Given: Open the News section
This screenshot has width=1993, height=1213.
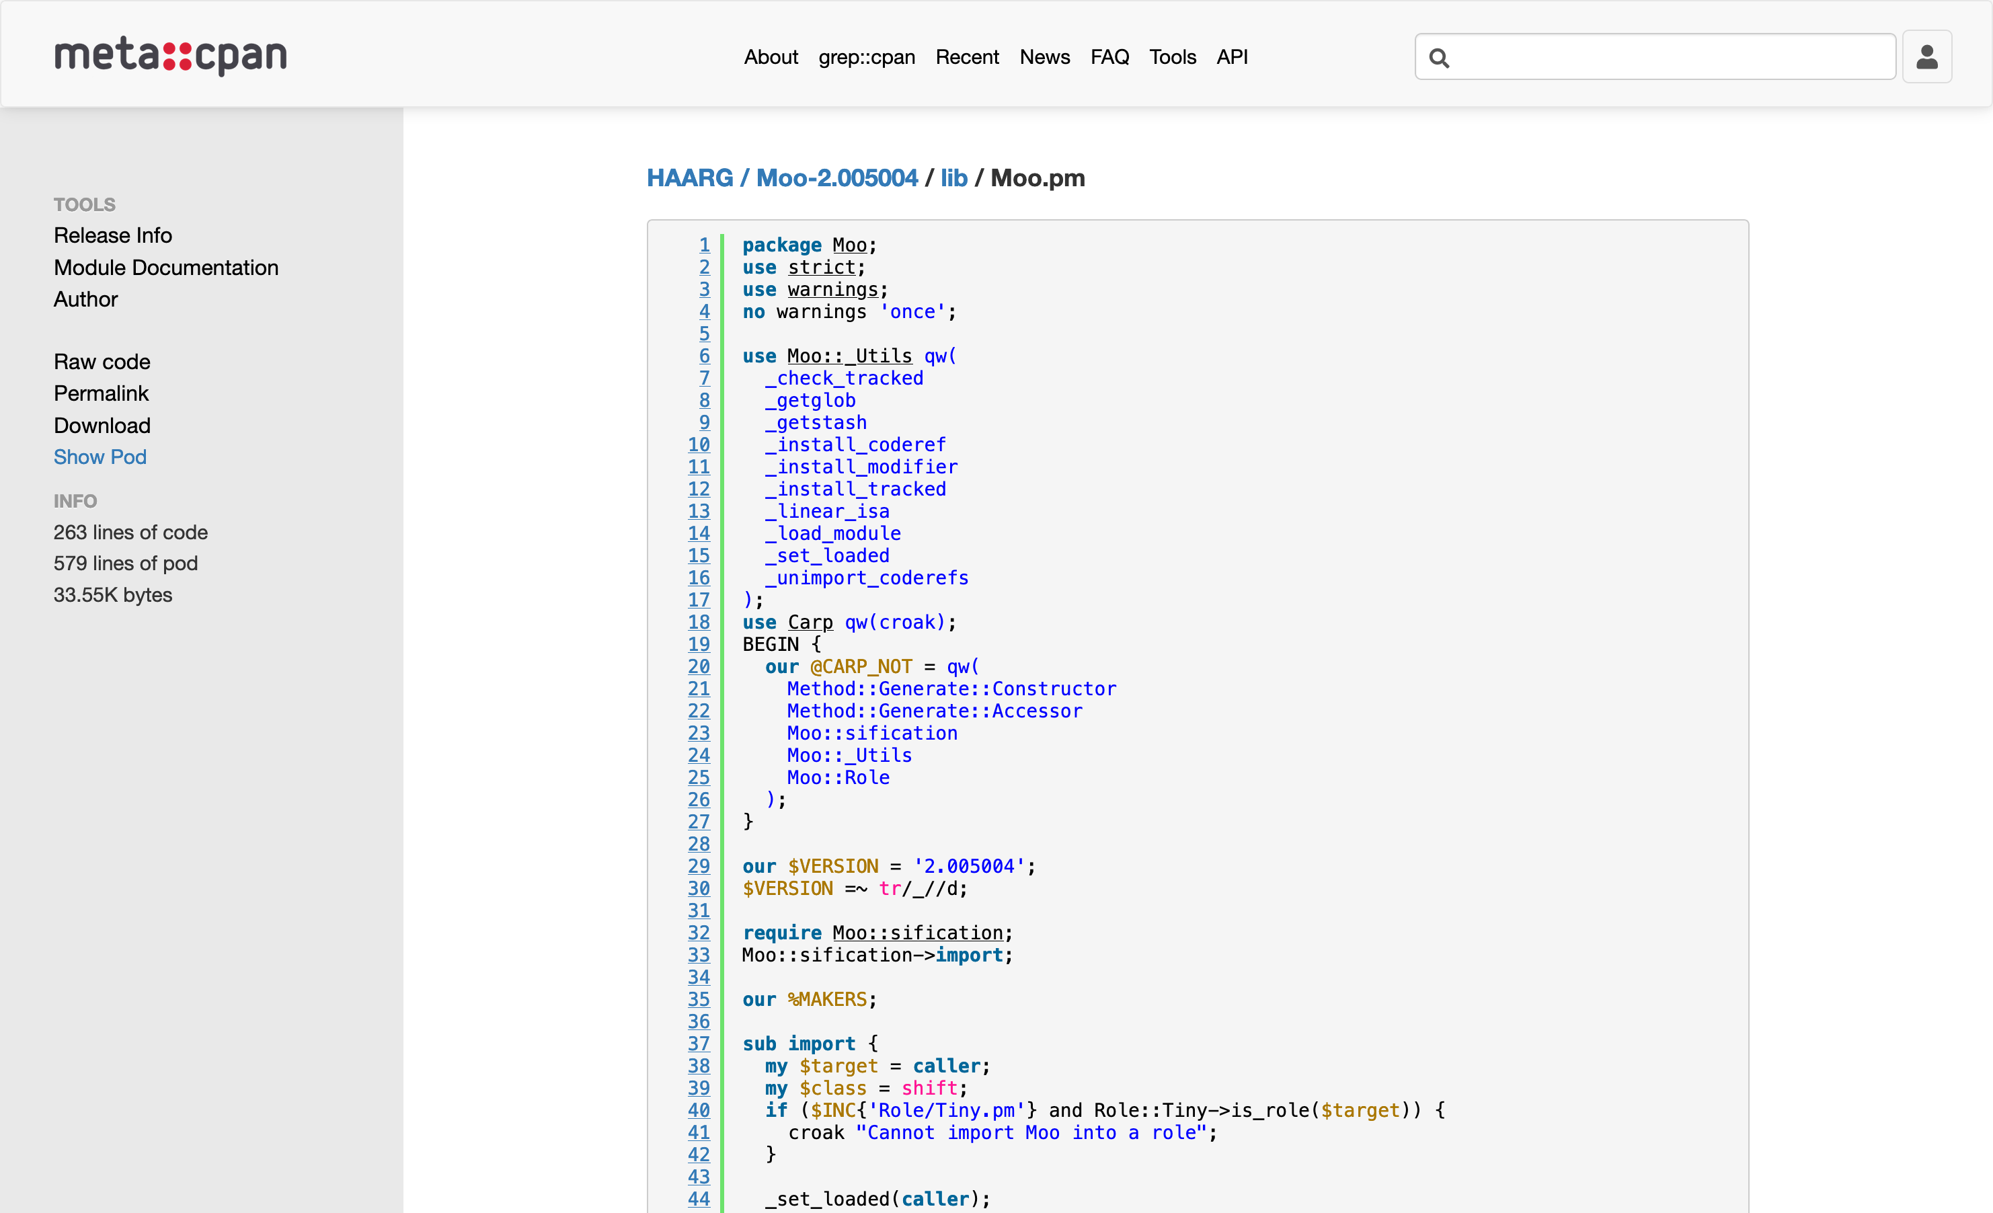Looking at the screenshot, I should [x=1044, y=56].
